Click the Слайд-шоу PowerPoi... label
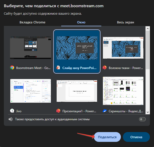 point(79,68)
